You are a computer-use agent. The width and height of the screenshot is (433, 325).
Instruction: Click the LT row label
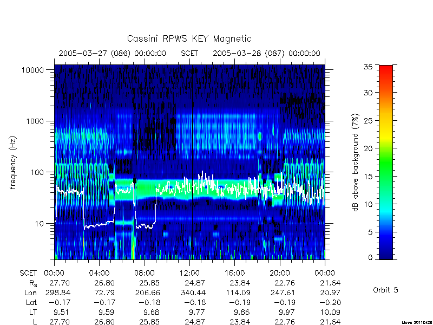click(33, 313)
